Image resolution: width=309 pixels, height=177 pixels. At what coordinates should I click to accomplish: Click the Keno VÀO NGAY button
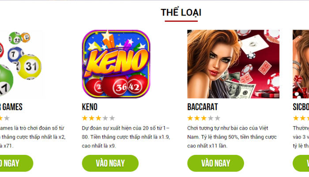click(110, 163)
